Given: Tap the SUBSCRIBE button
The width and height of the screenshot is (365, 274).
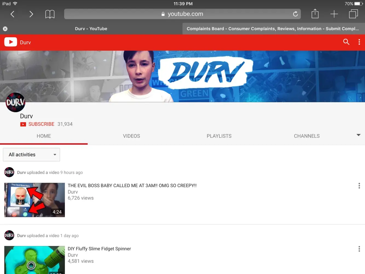Looking at the screenshot, I should click(41, 124).
